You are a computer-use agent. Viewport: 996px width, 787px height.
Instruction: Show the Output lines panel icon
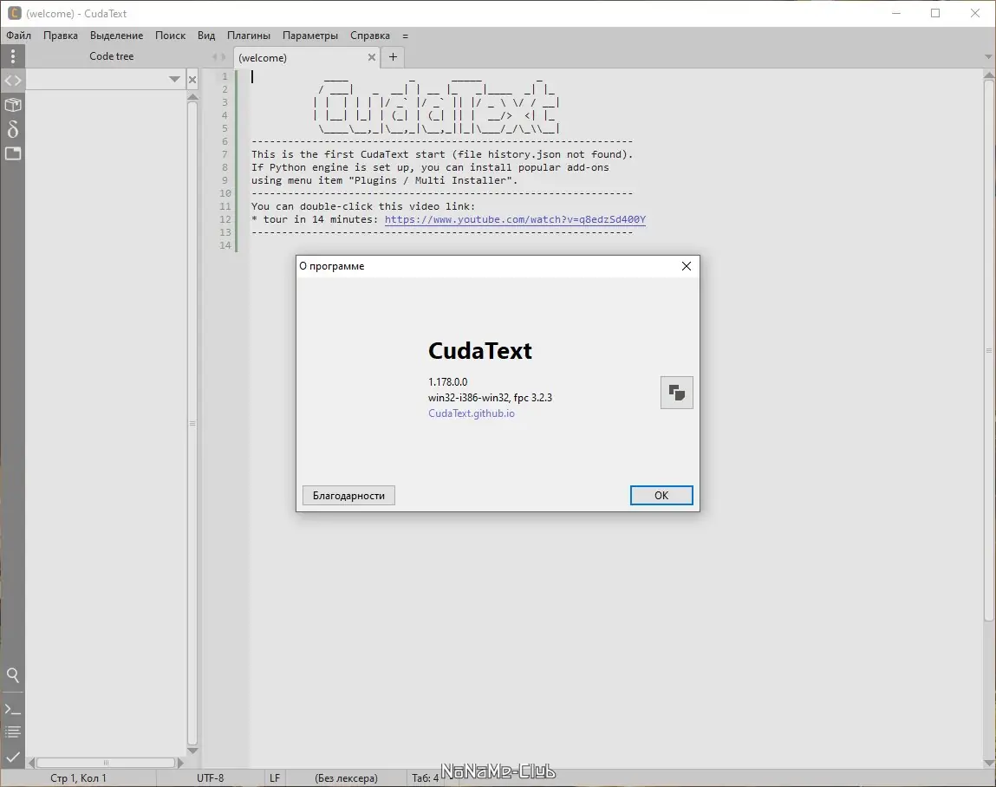(x=13, y=732)
